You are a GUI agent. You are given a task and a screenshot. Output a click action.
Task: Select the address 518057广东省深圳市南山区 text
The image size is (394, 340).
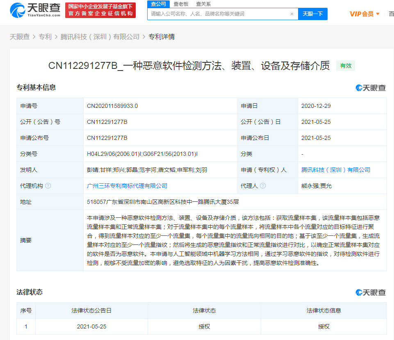point(163,202)
